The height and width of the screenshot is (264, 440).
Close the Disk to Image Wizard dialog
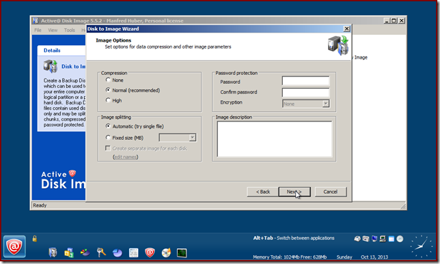(347, 29)
